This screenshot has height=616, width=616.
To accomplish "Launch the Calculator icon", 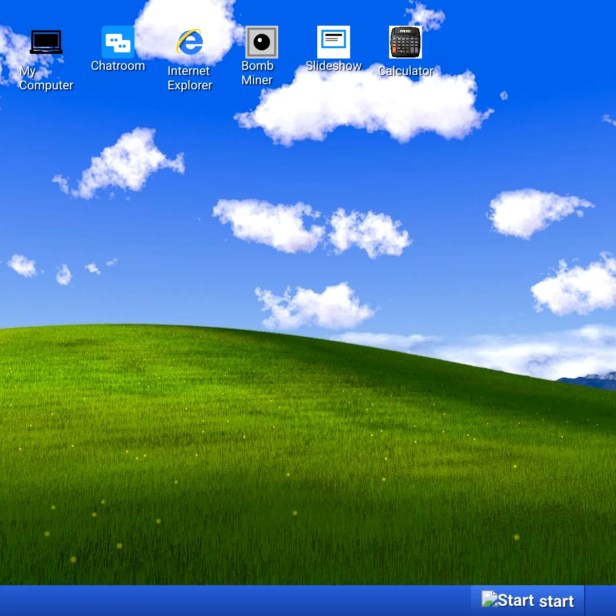I will [406, 42].
